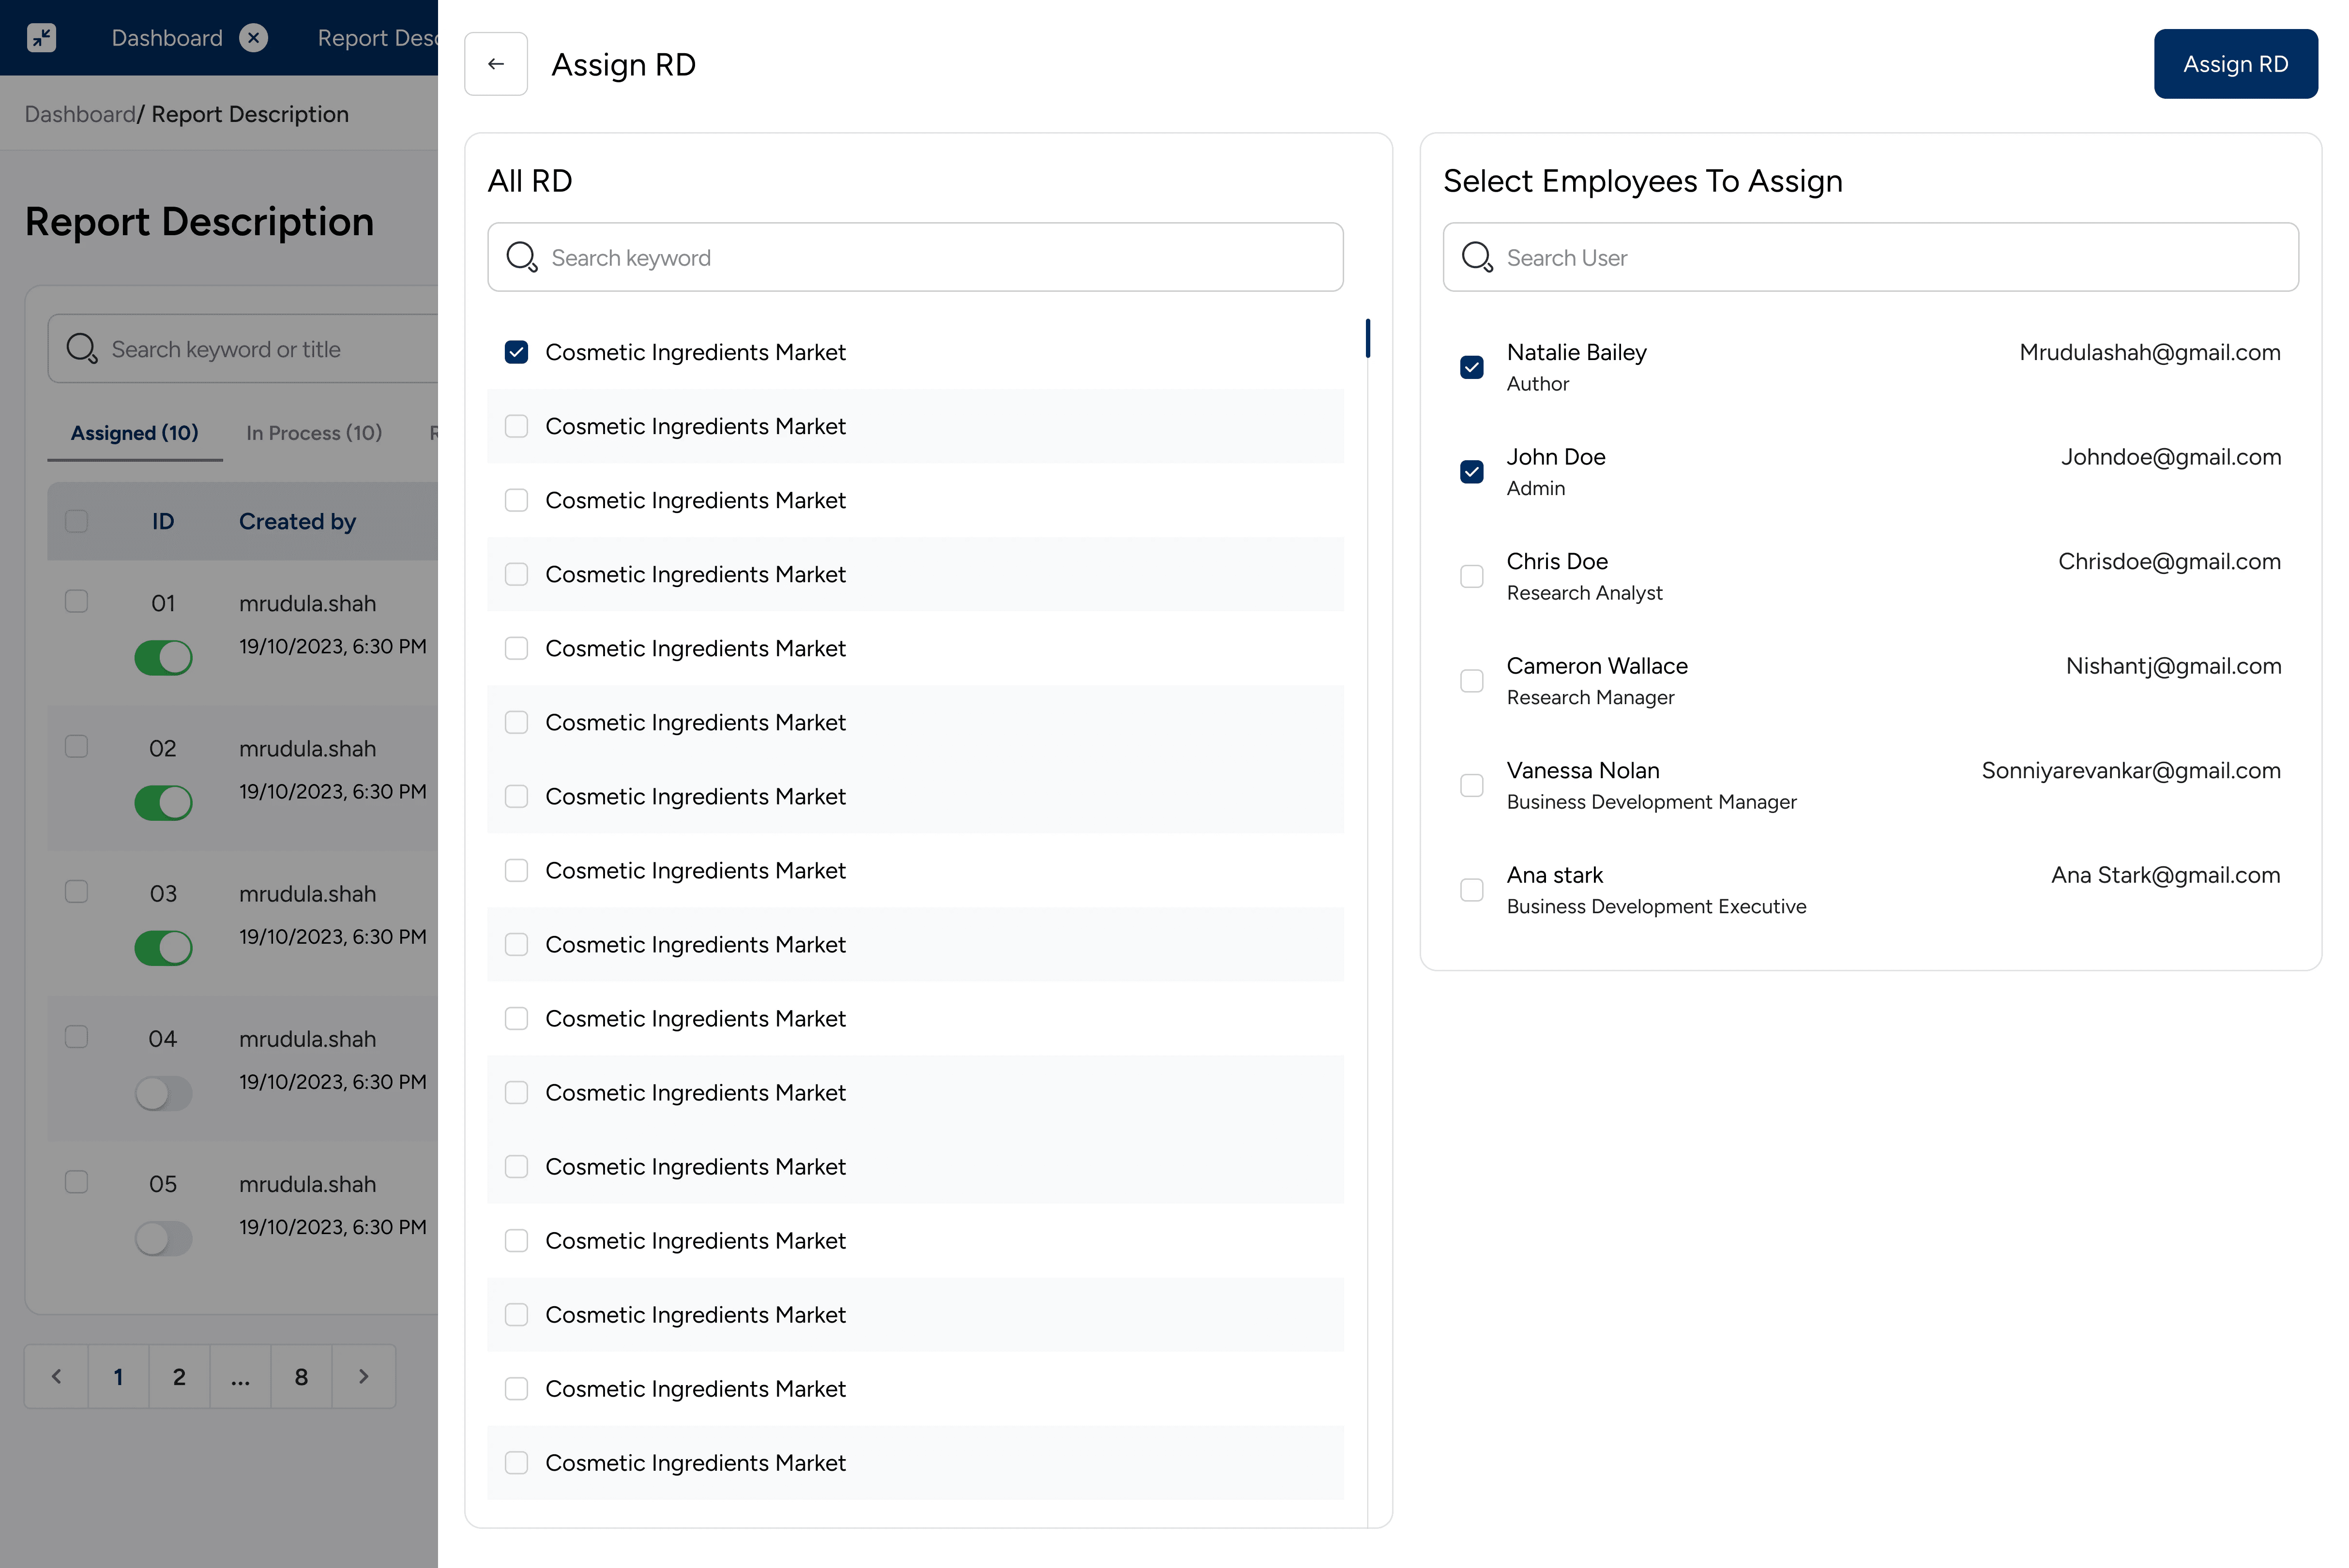Check Cameron Wallace for assignment
This screenshot has height=1568, width=2349.
(1471, 681)
